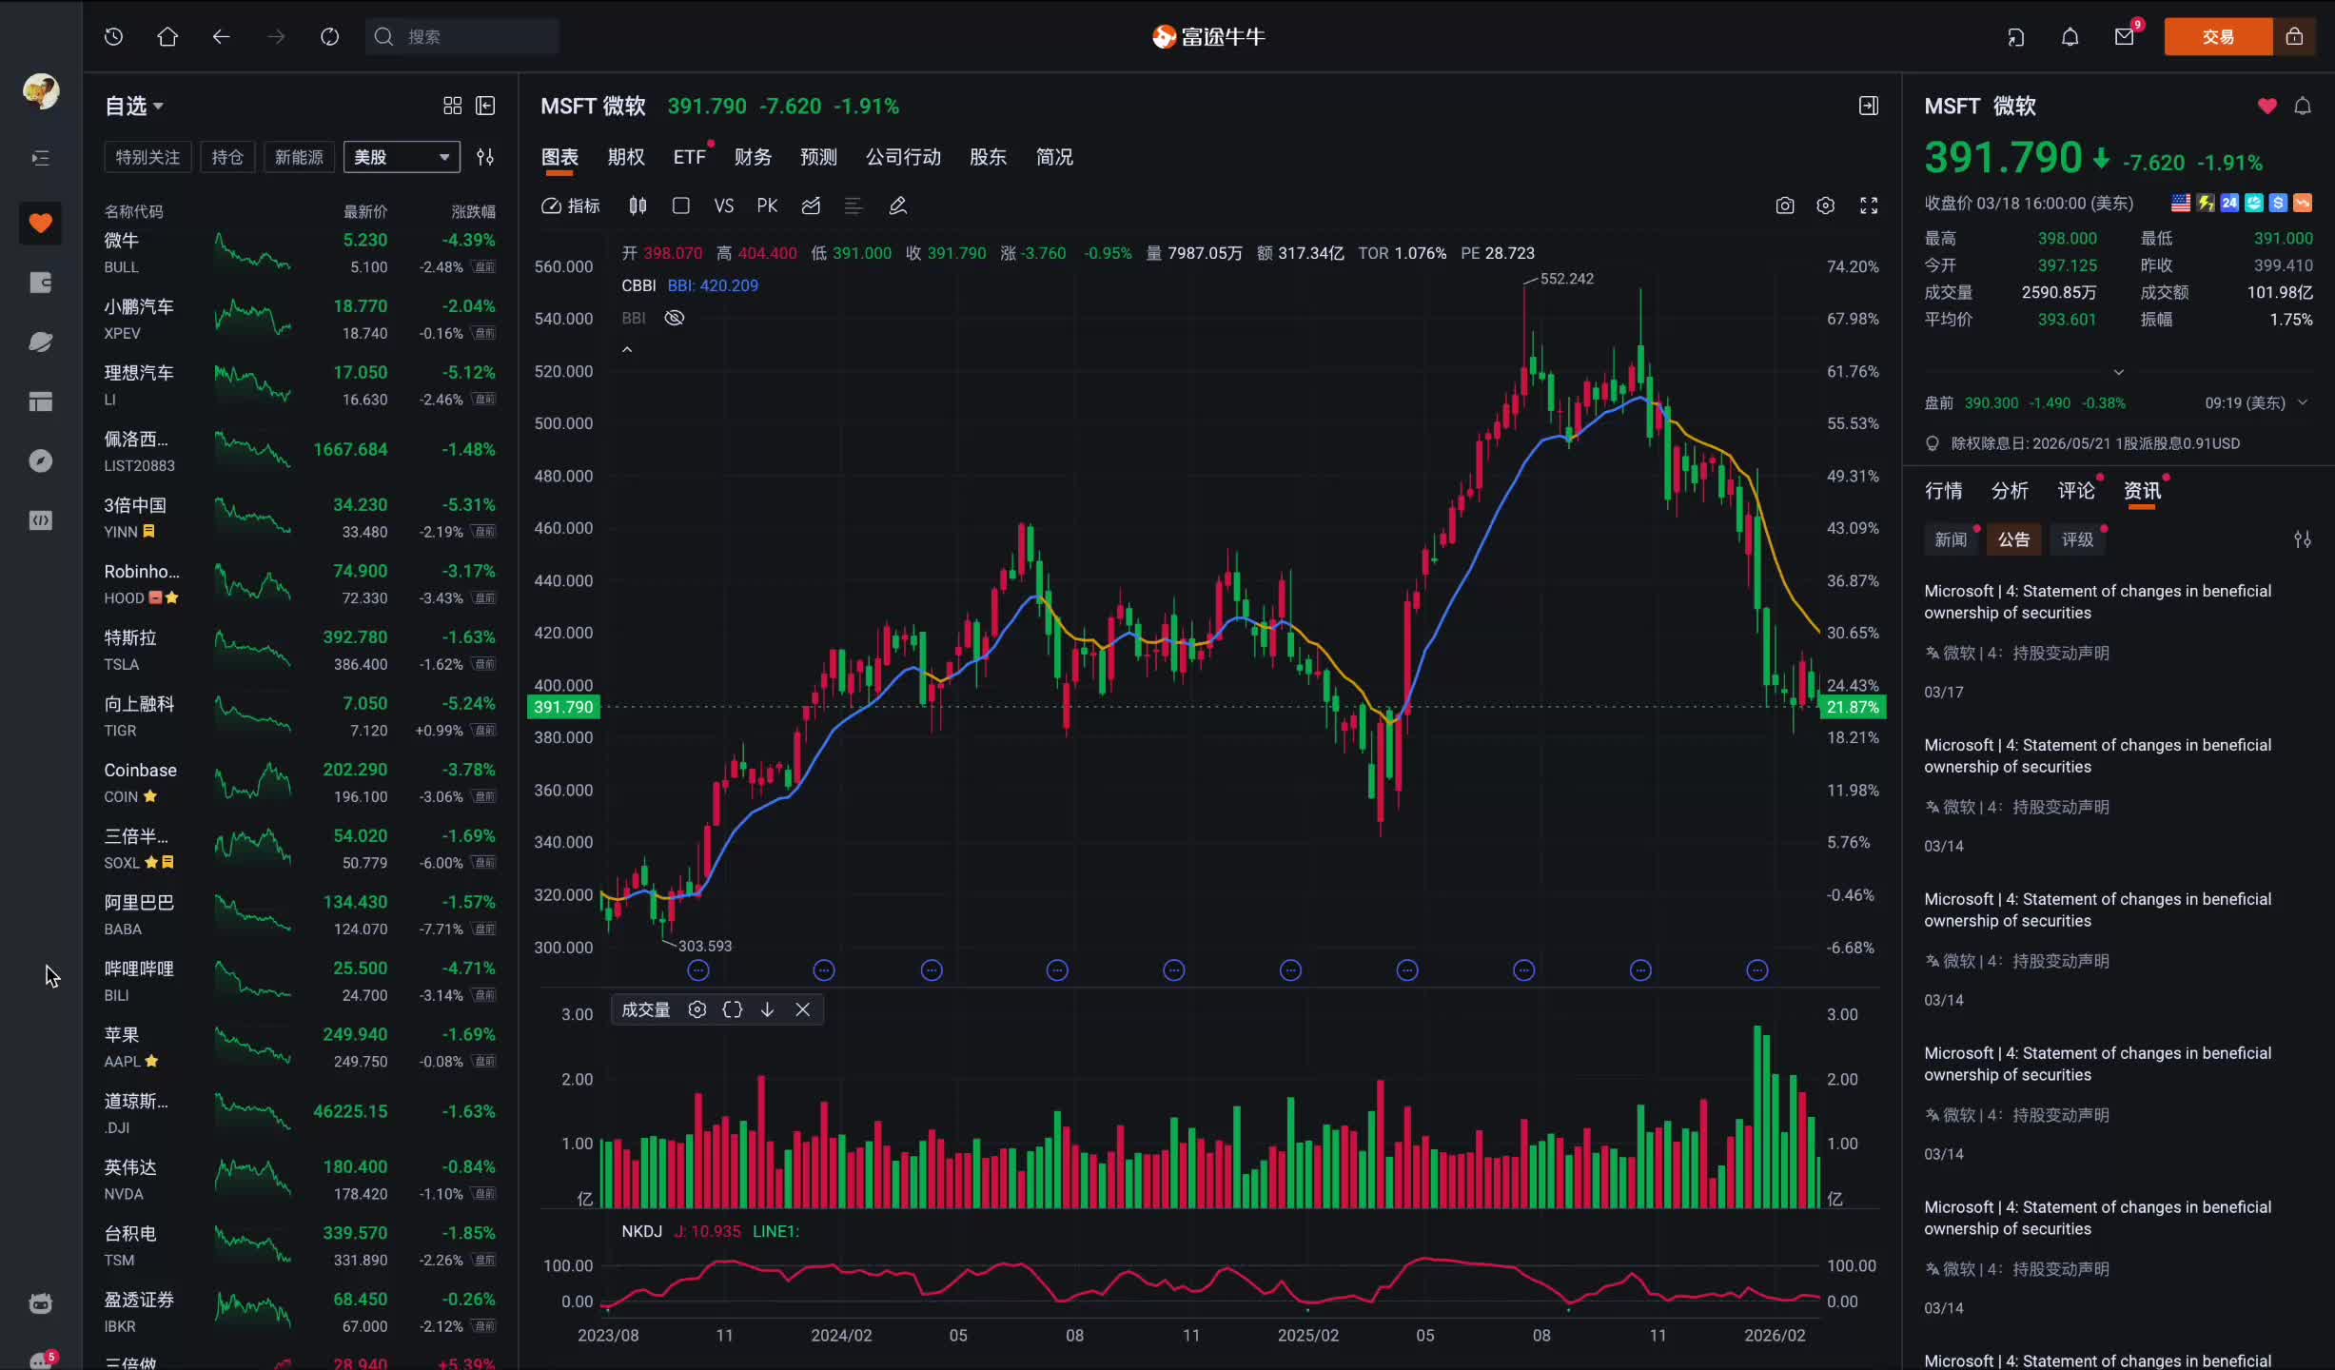Collapse the indicator legend caret
Screen dimensions: 2335x1370
(x=627, y=350)
